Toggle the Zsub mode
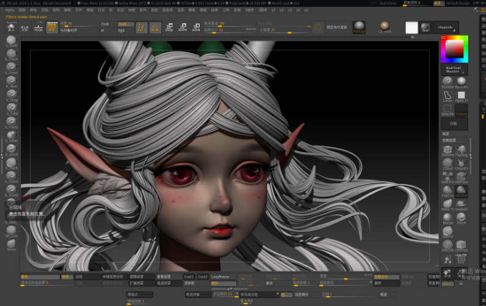Screen dimensions: 486x306 click(105, 24)
